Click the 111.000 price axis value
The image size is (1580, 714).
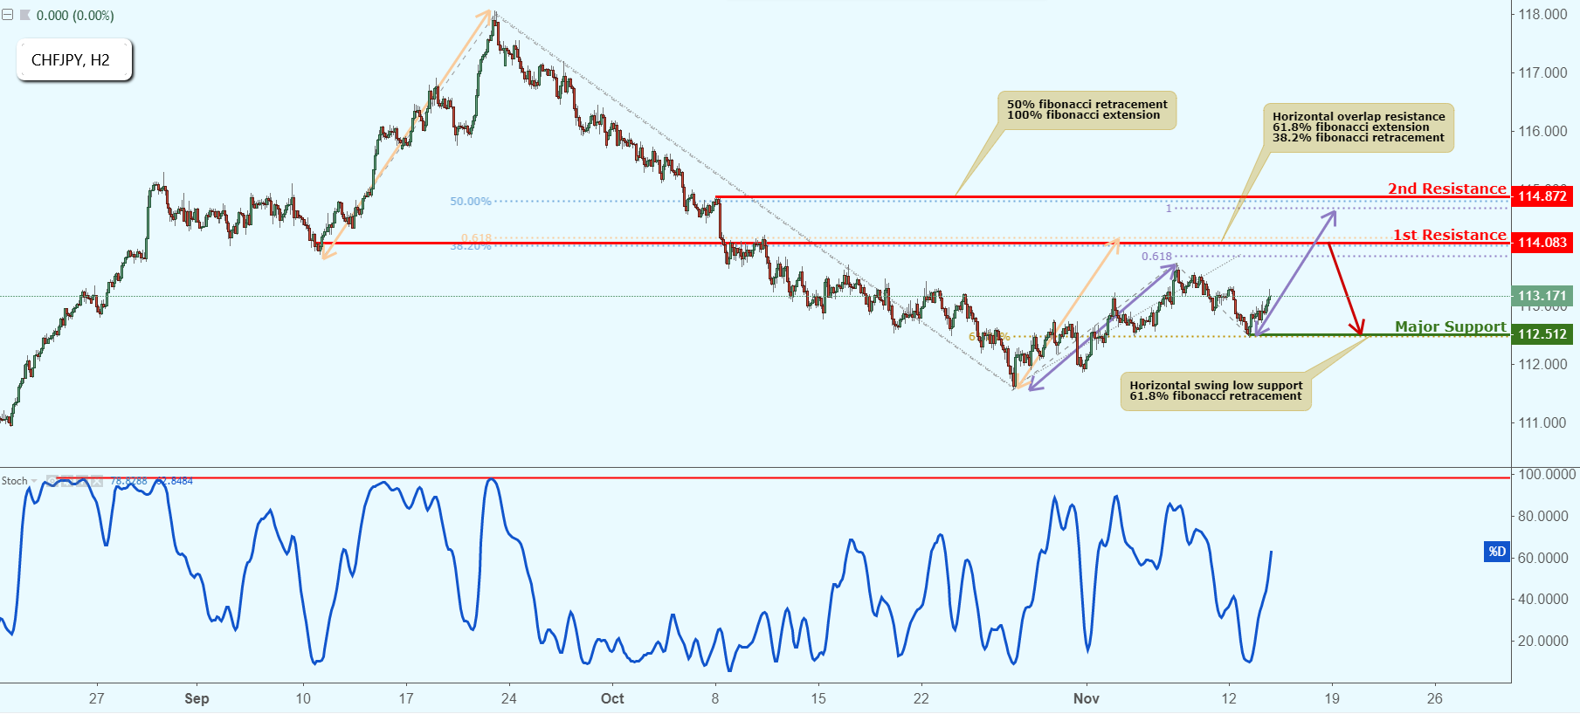pyautogui.click(x=1542, y=422)
